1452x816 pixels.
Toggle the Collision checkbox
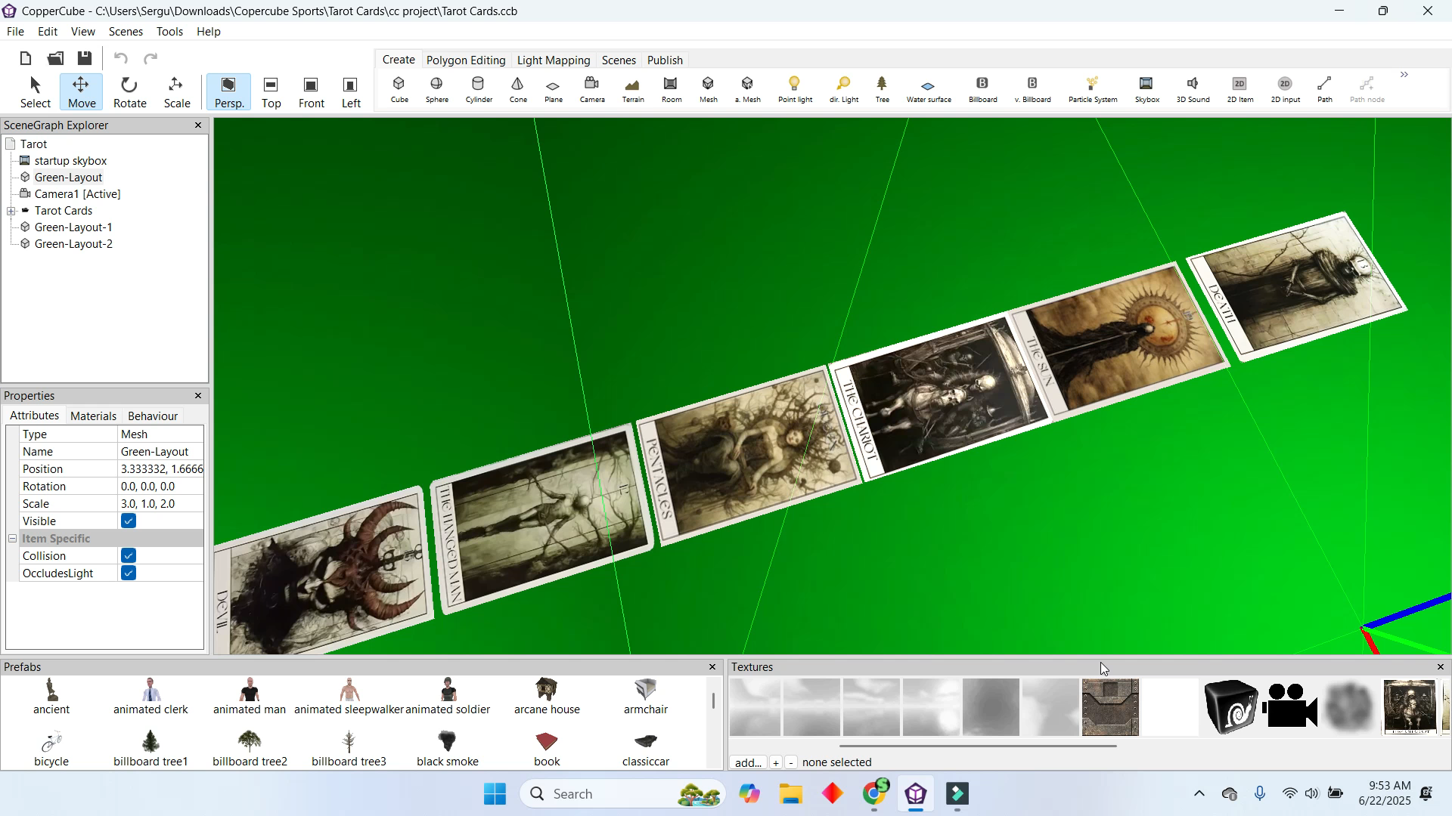pyautogui.click(x=129, y=556)
